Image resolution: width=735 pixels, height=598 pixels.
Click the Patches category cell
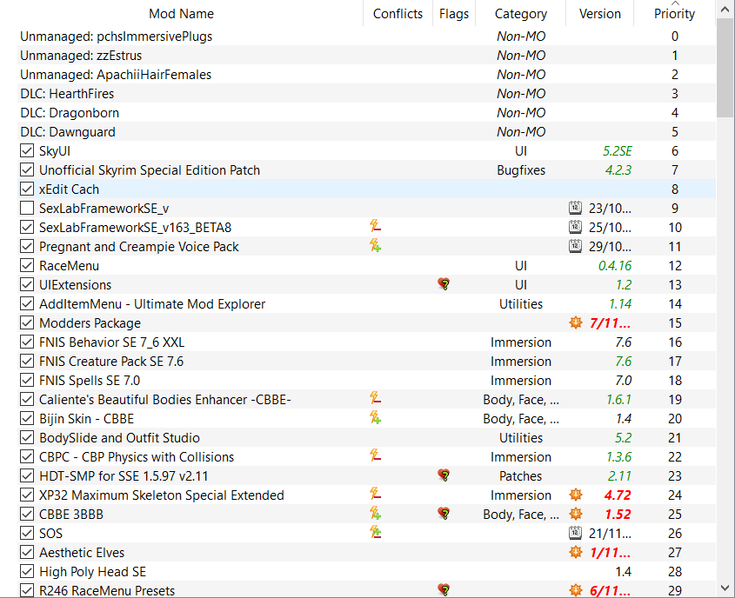click(x=521, y=475)
